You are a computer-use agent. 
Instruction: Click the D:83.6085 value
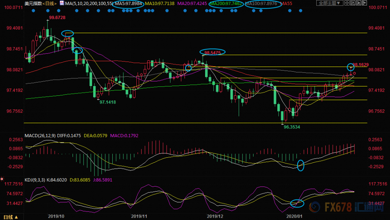click(80, 180)
